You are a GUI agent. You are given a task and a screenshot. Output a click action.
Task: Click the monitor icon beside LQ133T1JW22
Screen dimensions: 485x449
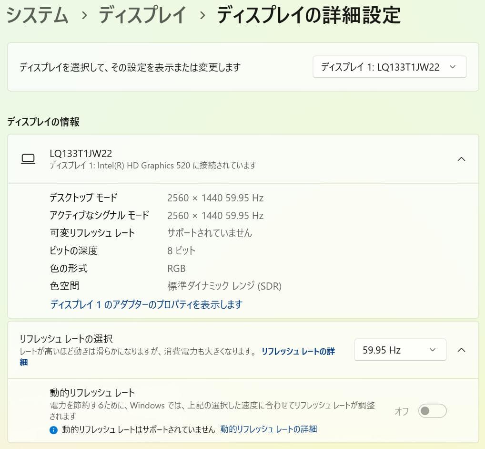point(29,158)
